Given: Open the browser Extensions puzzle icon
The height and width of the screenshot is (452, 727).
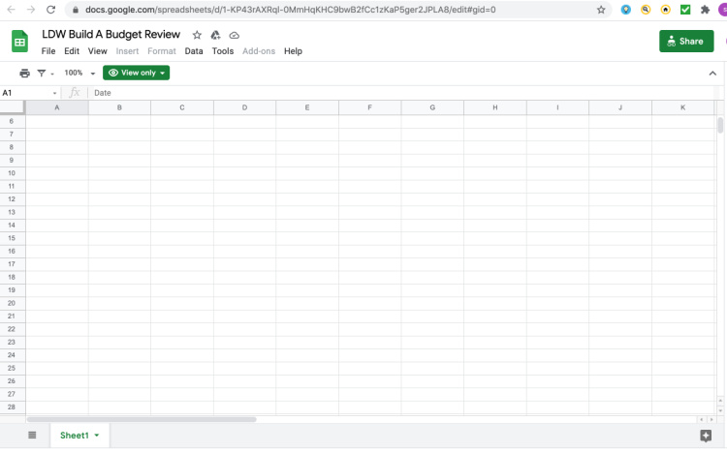Looking at the screenshot, I should coord(705,10).
